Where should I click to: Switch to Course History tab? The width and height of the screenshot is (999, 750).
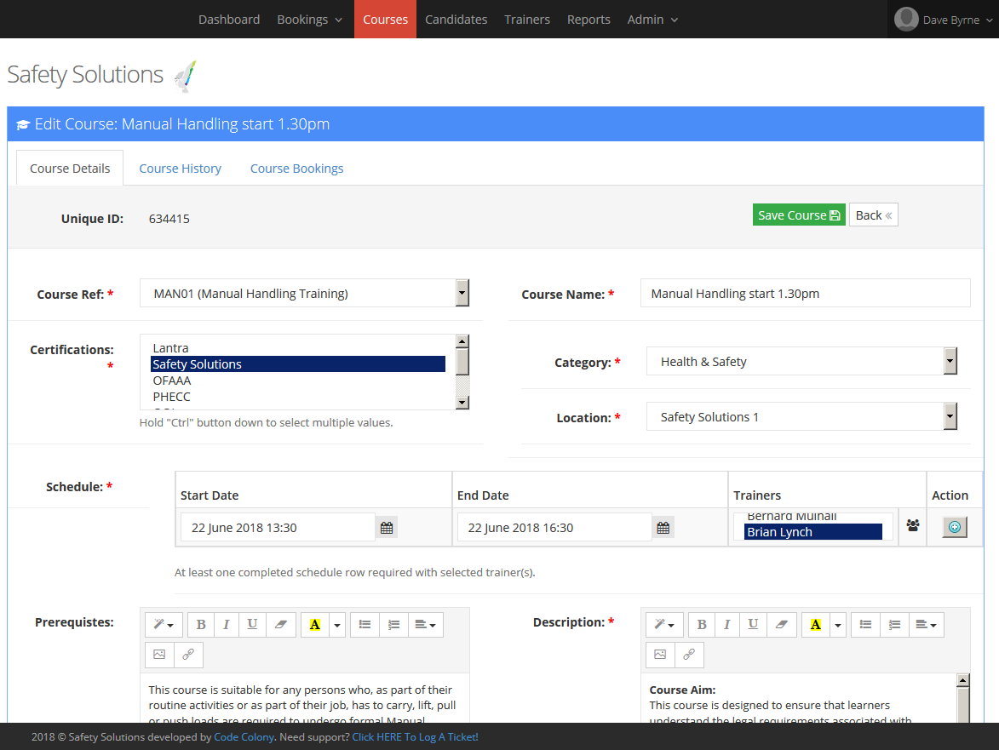pyautogui.click(x=181, y=169)
